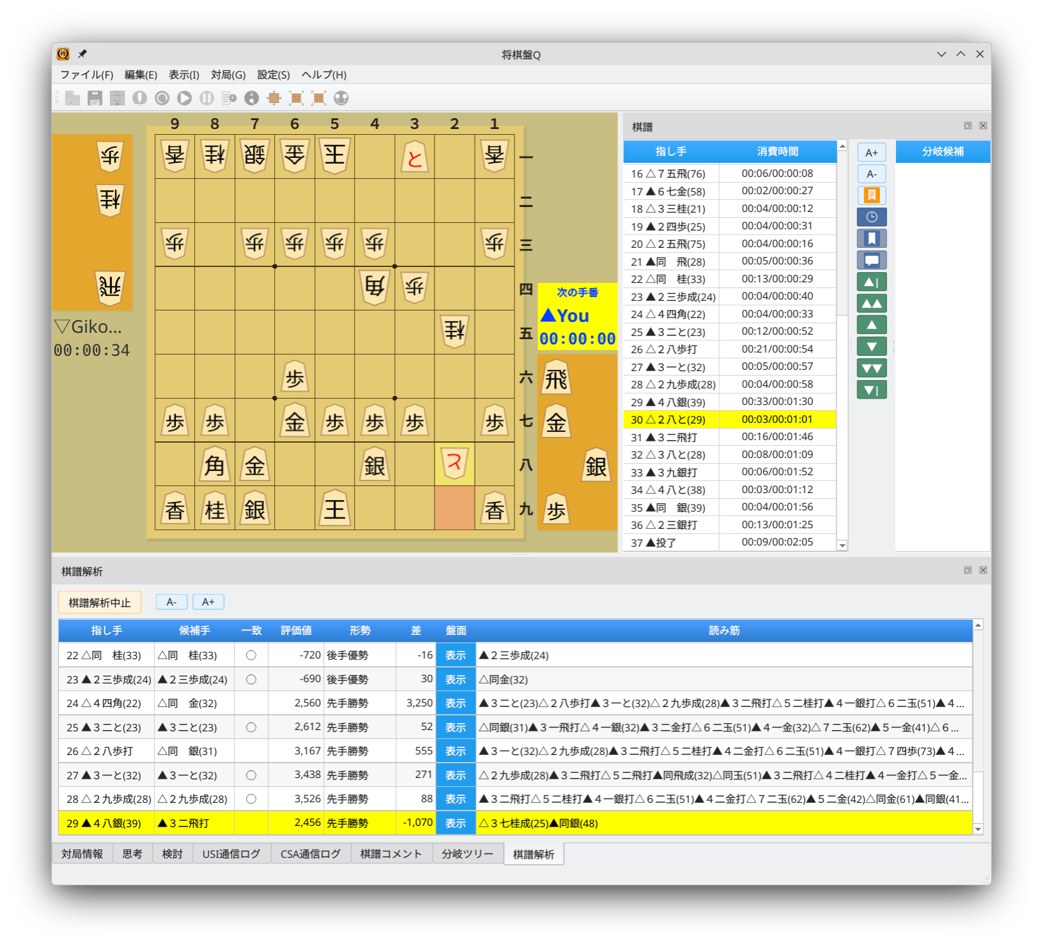The height and width of the screenshot is (946, 1043).
Task: Step back one move with the up arrow
Action: pyautogui.click(x=872, y=324)
